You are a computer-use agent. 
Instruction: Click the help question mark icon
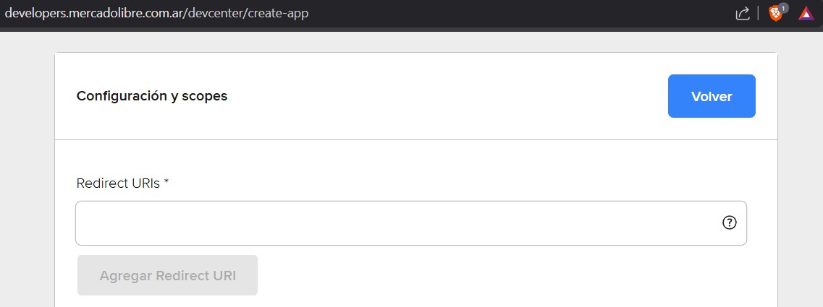point(730,222)
